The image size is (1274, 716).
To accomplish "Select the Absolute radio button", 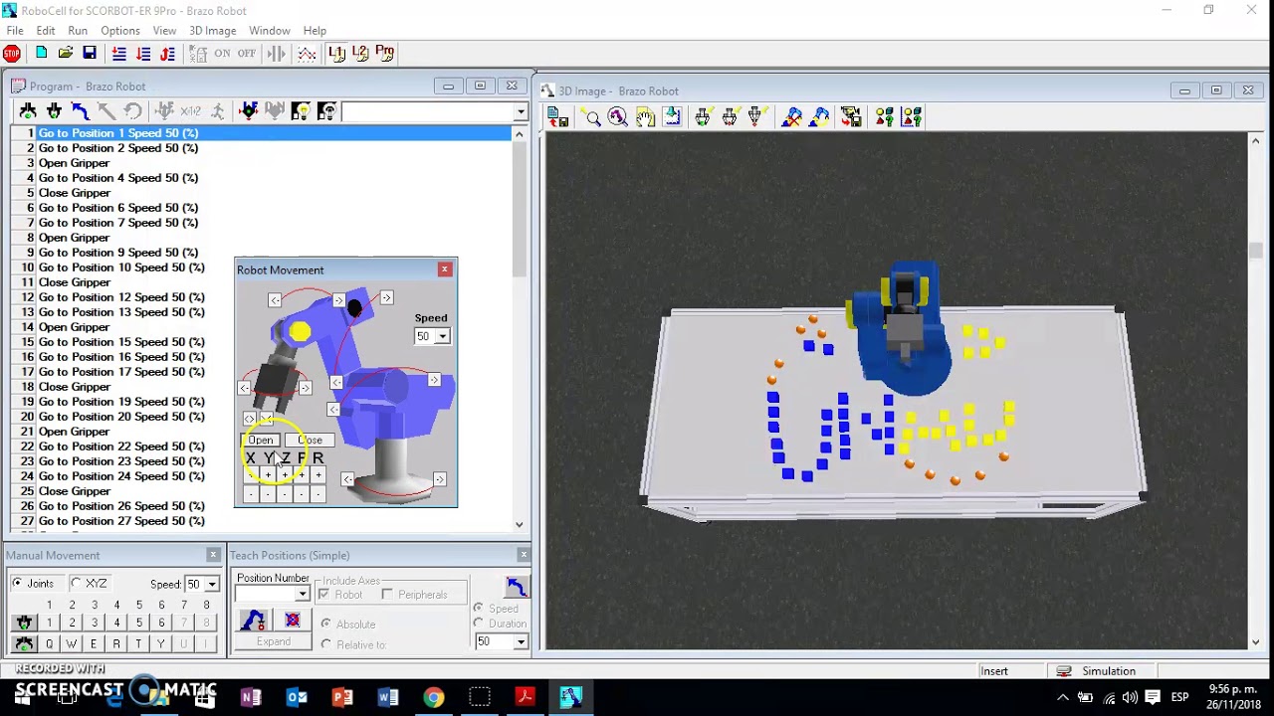I will (x=325, y=624).
